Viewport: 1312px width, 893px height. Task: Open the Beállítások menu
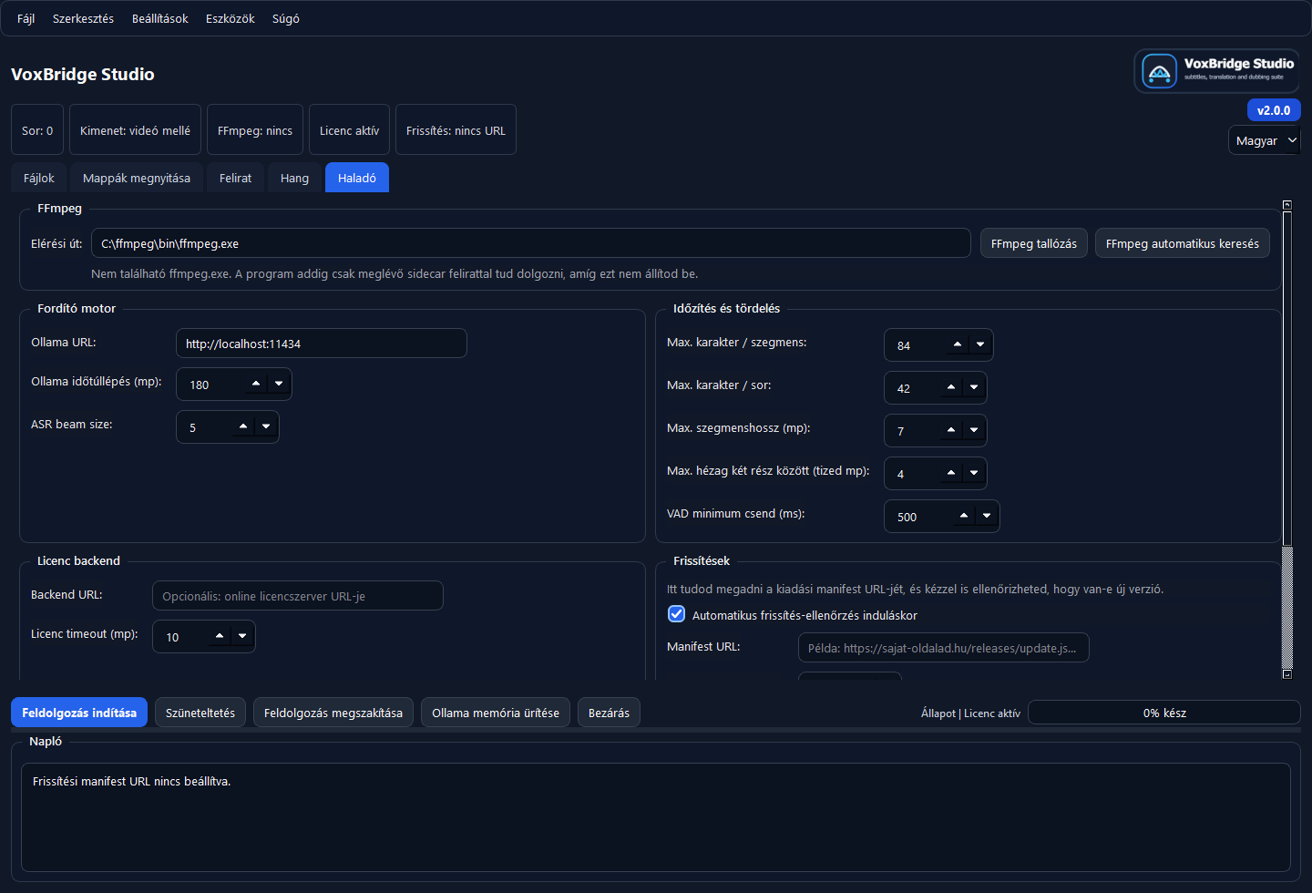click(159, 18)
